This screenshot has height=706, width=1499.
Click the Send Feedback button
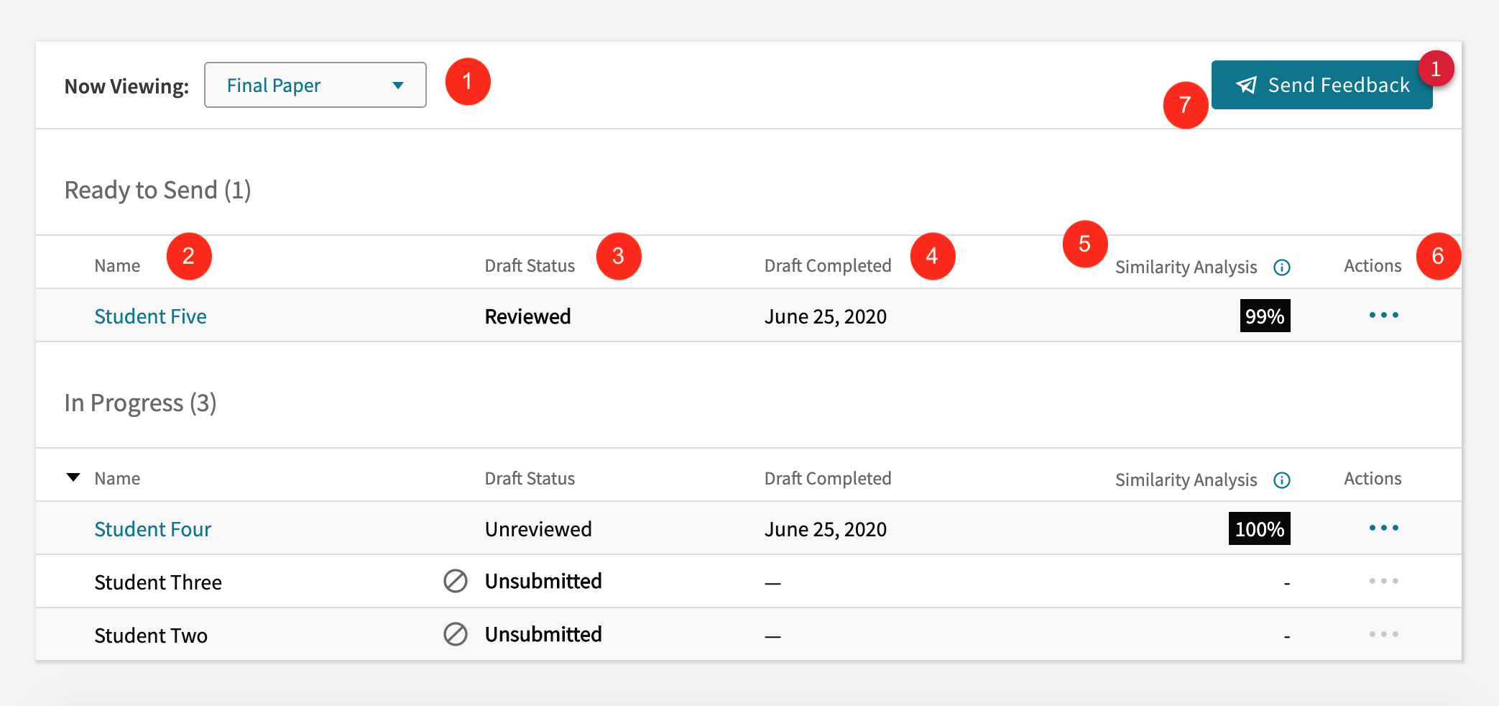click(x=1322, y=85)
